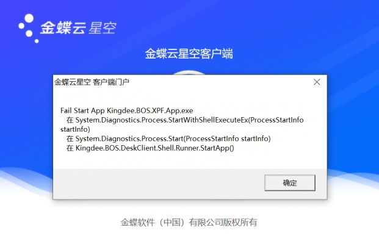Screen dimensions: 379x244
Task: Click the Fail Start App error line
Action: [x=127, y=110]
